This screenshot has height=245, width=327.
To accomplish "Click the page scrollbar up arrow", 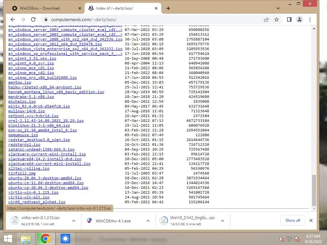I will click(314, 28).
